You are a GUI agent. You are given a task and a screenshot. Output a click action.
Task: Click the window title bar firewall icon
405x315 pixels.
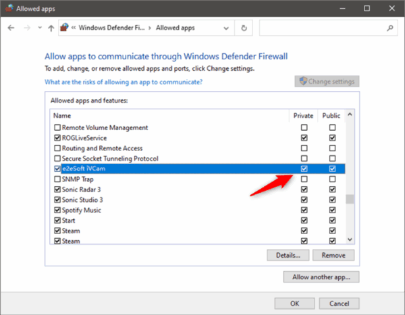(8, 8)
